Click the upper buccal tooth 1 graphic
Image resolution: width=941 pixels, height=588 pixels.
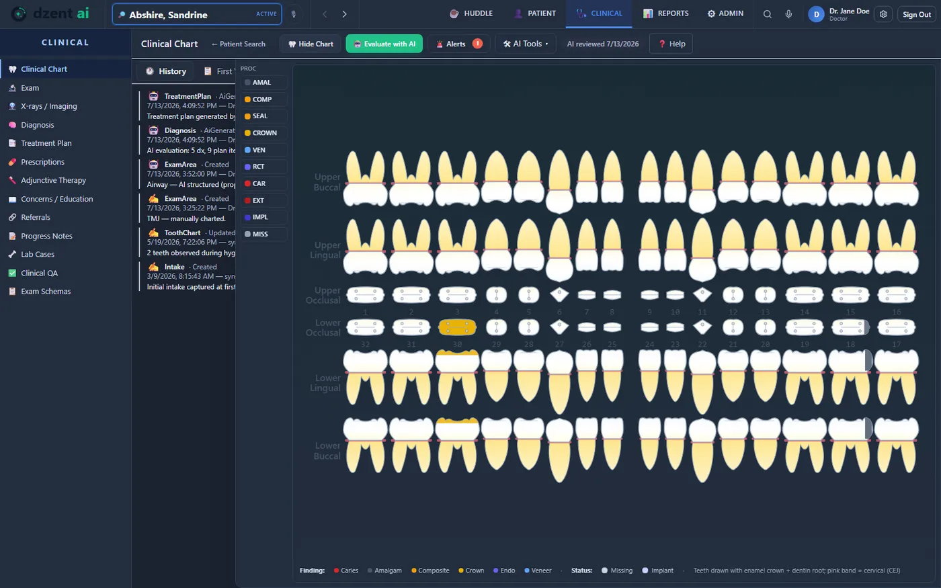(366, 177)
